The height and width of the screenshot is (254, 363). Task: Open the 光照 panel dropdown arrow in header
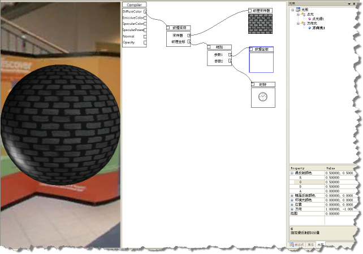[x=349, y=4]
